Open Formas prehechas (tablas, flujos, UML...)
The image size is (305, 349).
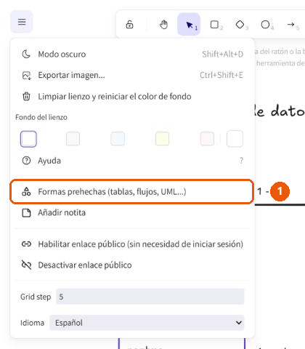[132, 192]
